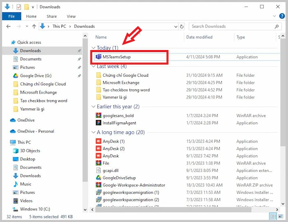Click the MSTeamsSetup Teams icon

tap(98, 57)
